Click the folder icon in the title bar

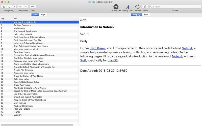[x=90, y=2]
